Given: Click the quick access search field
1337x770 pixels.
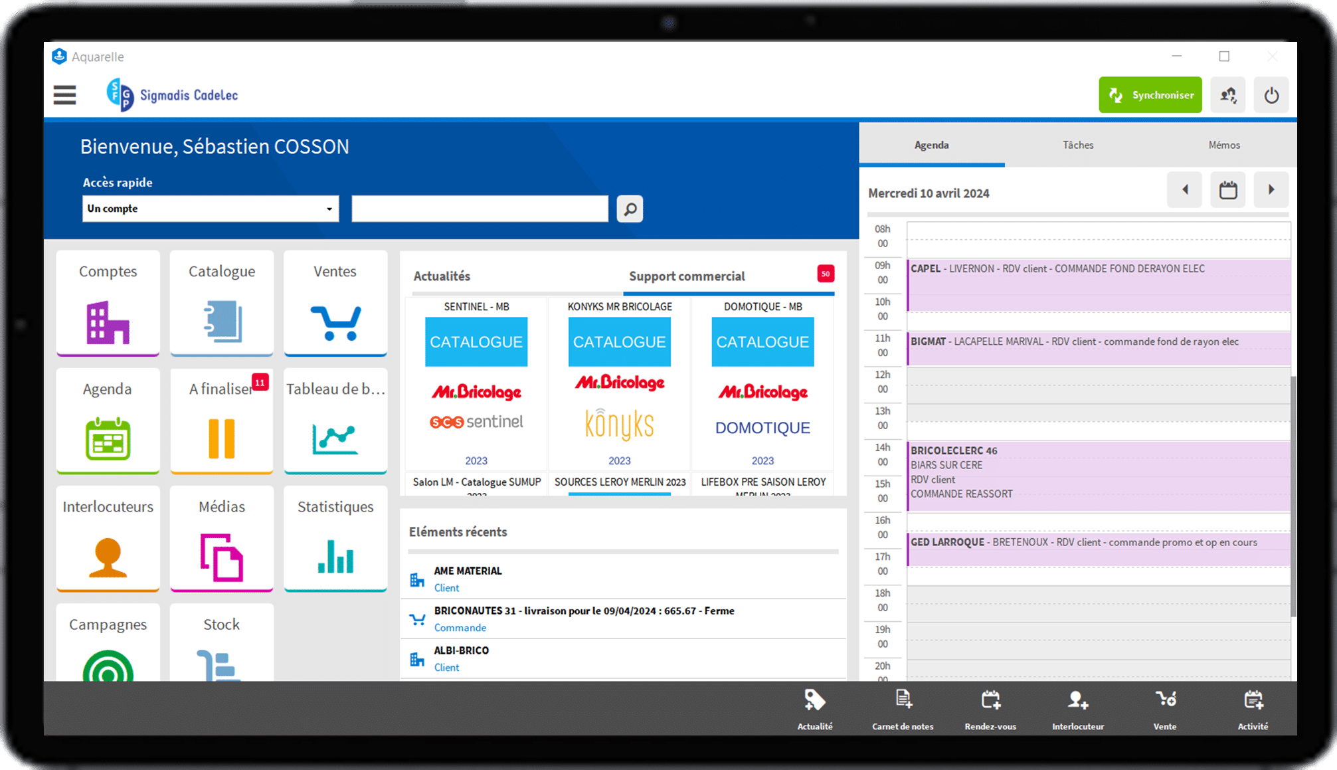Looking at the screenshot, I should [480, 209].
